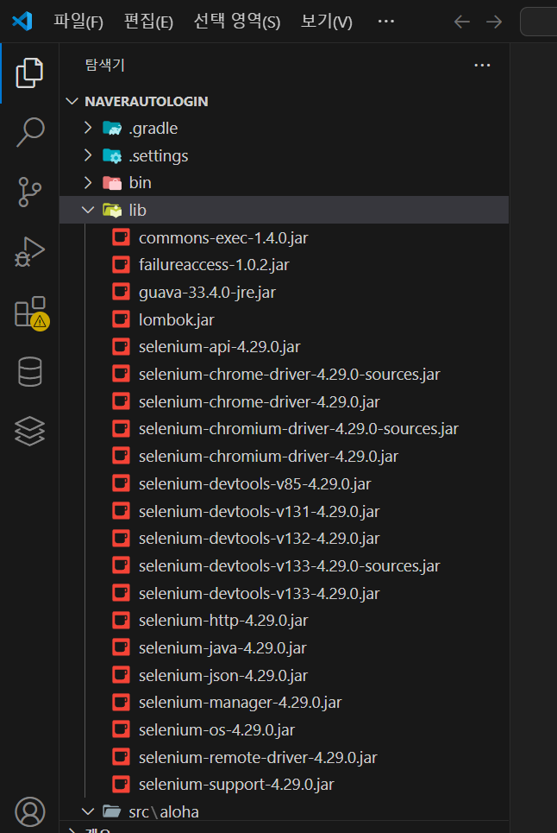
Task: Click the jar icon beside selenium-java-4.29.0.jar
Action: pyautogui.click(x=121, y=647)
